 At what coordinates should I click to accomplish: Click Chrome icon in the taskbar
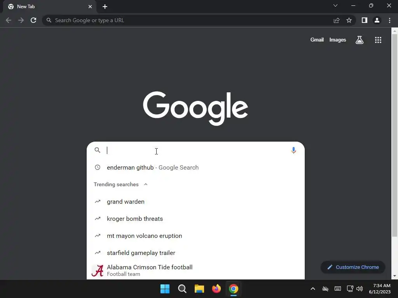(x=234, y=289)
